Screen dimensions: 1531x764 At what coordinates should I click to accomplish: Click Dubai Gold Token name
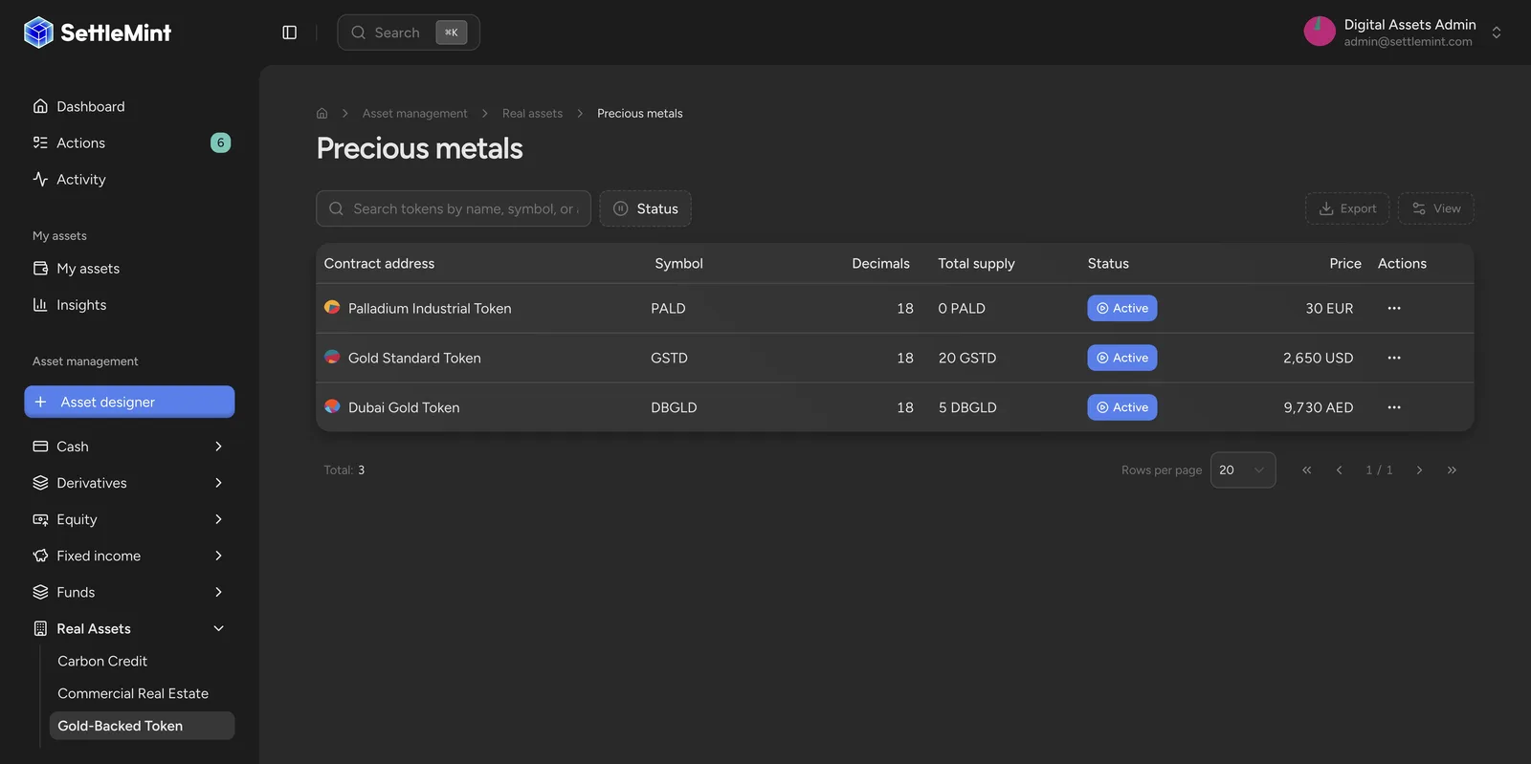pyautogui.click(x=404, y=408)
